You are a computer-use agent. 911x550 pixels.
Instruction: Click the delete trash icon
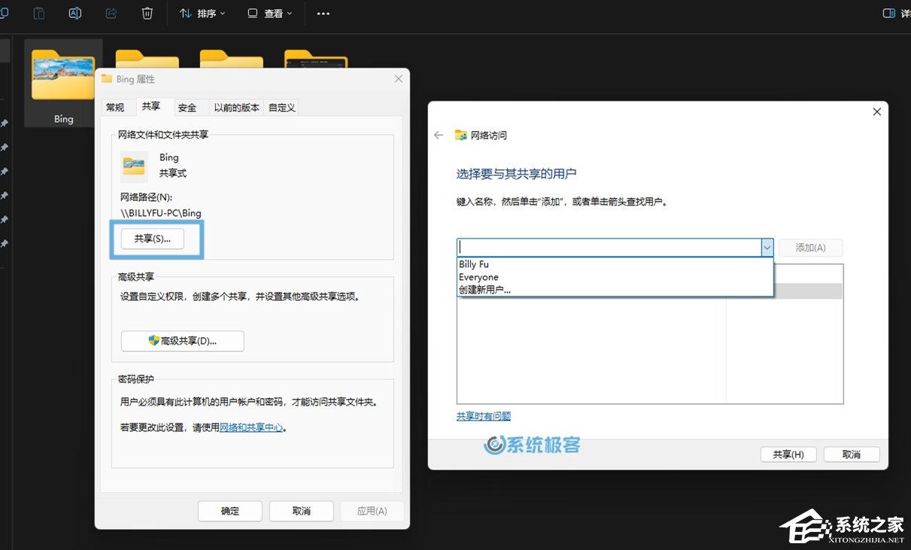click(x=147, y=13)
